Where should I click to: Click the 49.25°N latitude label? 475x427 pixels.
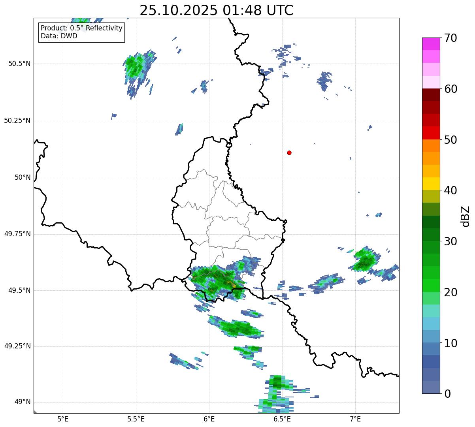point(17,346)
